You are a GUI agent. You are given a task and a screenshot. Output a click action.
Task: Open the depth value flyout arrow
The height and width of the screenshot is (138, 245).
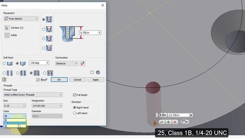[x=99, y=33]
